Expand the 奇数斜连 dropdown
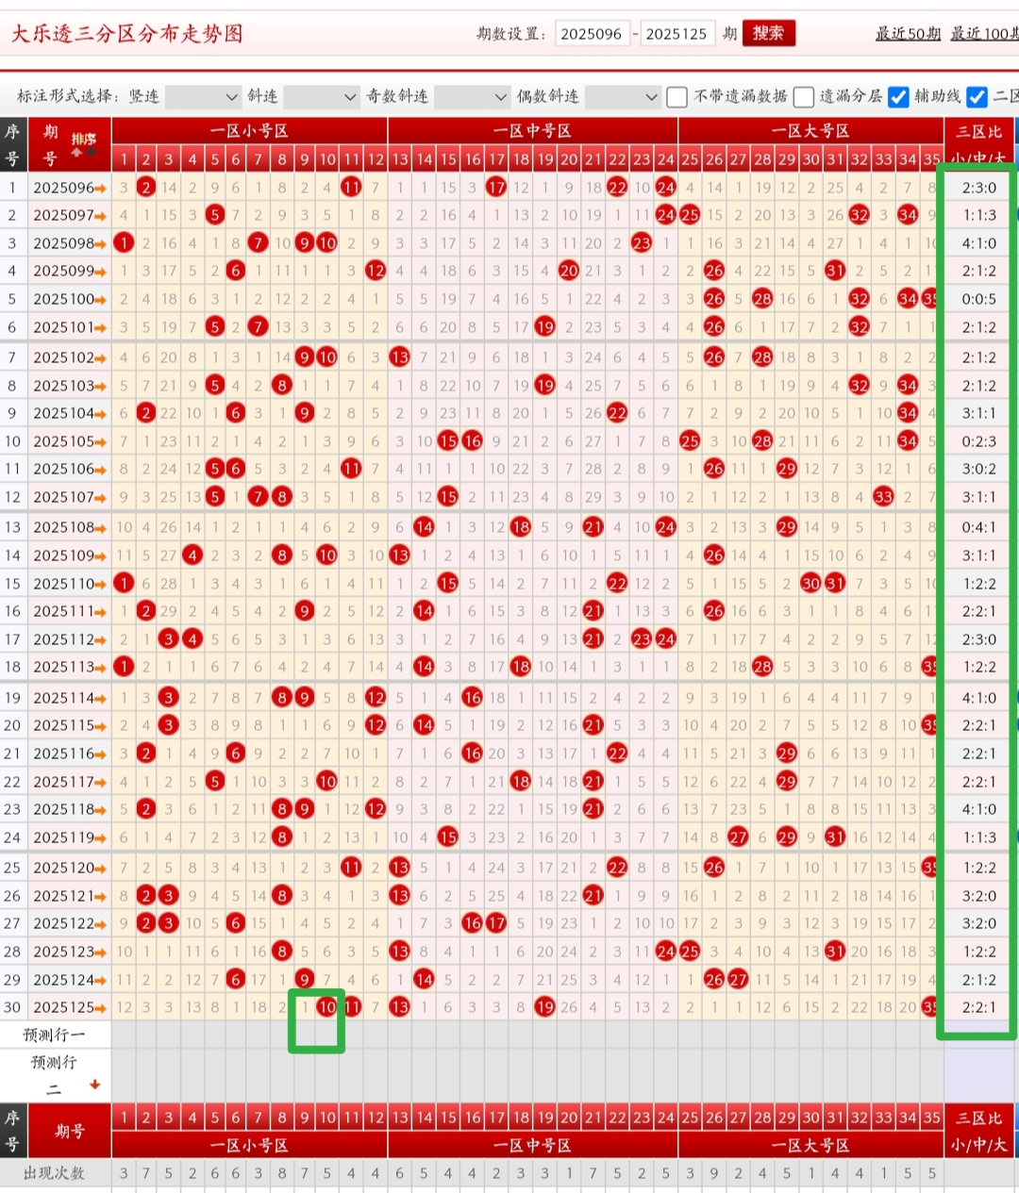The height and width of the screenshot is (1193, 1019). [471, 97]
